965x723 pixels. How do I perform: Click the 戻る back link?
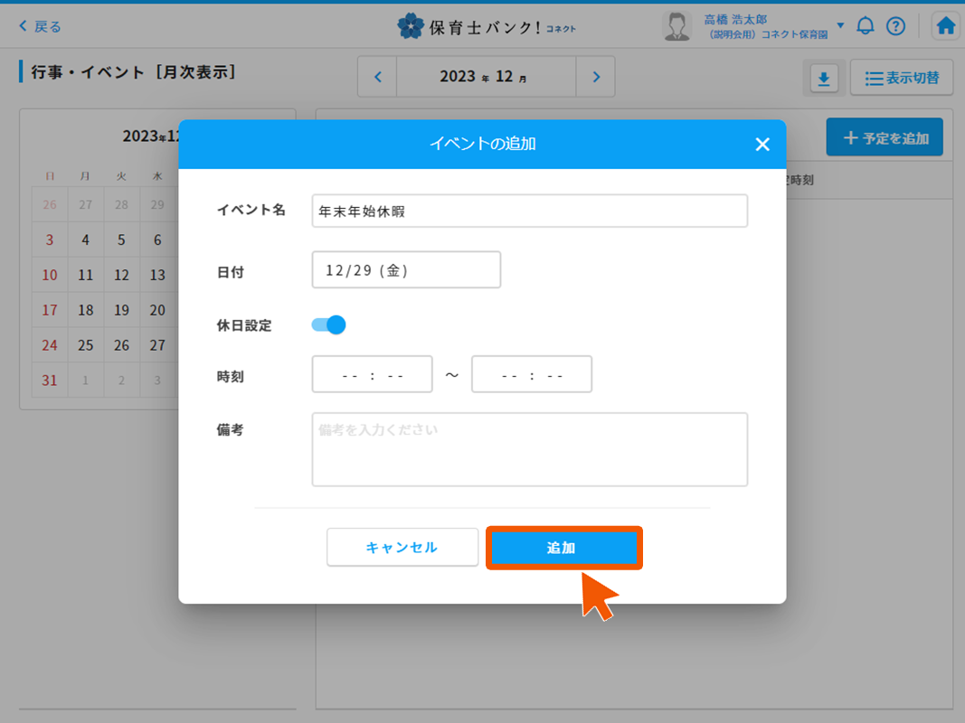[42, 25]
